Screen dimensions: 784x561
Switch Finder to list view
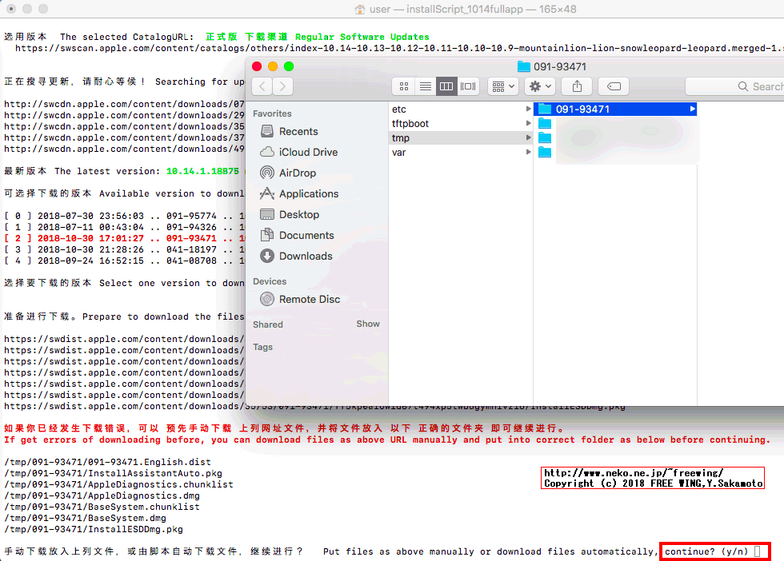point(426,86)
